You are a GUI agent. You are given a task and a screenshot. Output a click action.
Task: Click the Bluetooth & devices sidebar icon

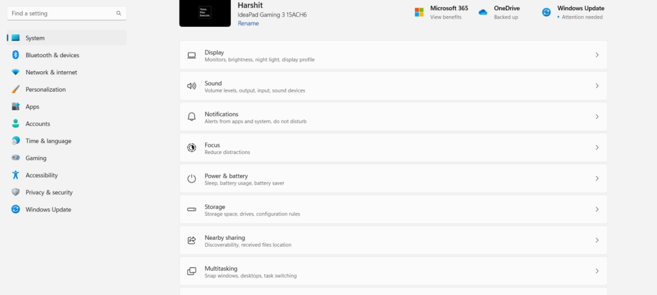point(15,55)
